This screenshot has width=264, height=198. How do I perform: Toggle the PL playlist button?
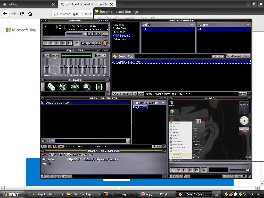coord(105,34)
